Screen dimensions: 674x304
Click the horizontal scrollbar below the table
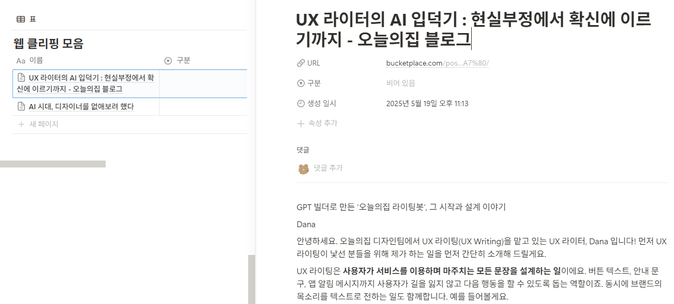(x=53, y=164)
